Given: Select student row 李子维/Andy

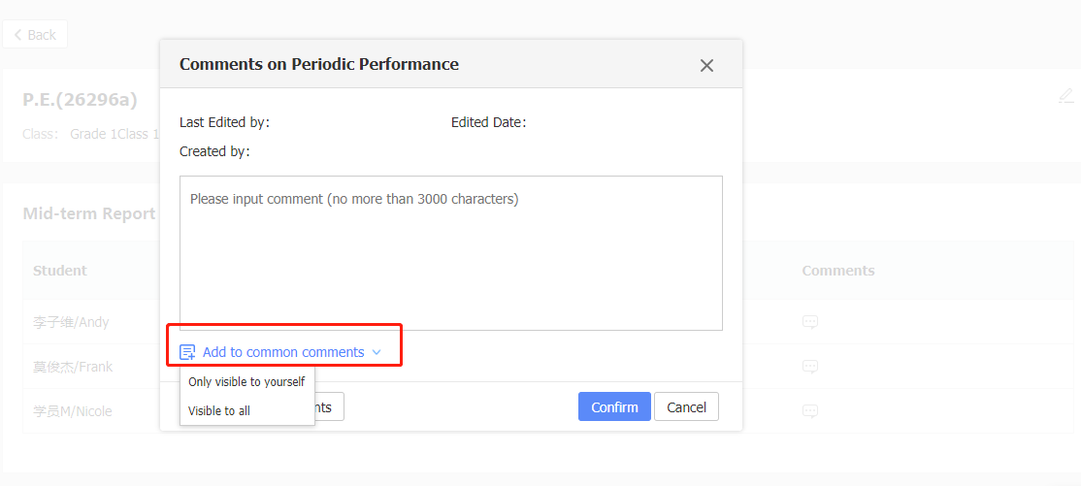Looking at the screenshot, I should coord(71,322).
